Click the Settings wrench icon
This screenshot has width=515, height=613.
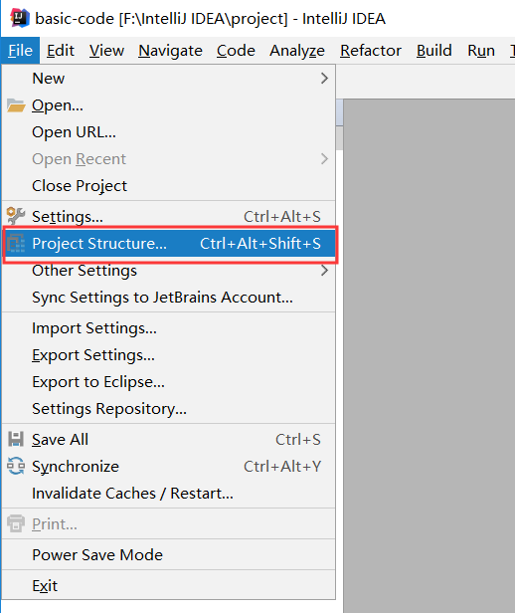[x=16, y=216]
